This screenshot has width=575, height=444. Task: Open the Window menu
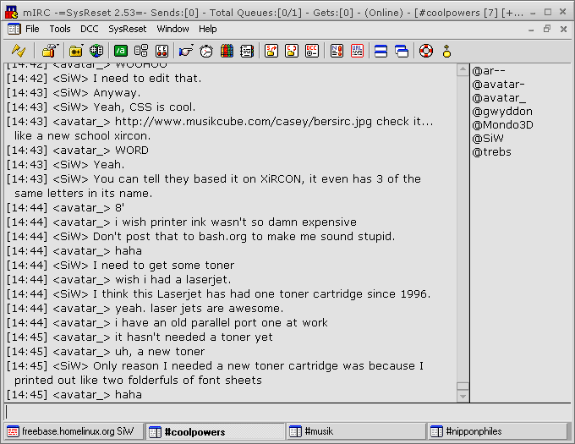pos(172,29)
